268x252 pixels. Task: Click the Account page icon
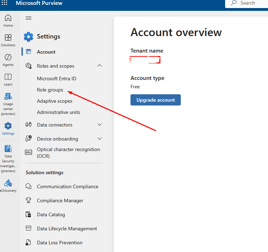tap(28, 52)
